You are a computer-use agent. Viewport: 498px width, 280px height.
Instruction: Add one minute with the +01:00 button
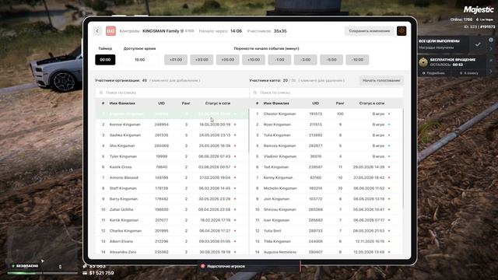(x=176, y=60)
